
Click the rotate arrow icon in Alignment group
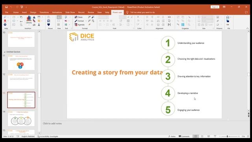[x=169, y=21]
